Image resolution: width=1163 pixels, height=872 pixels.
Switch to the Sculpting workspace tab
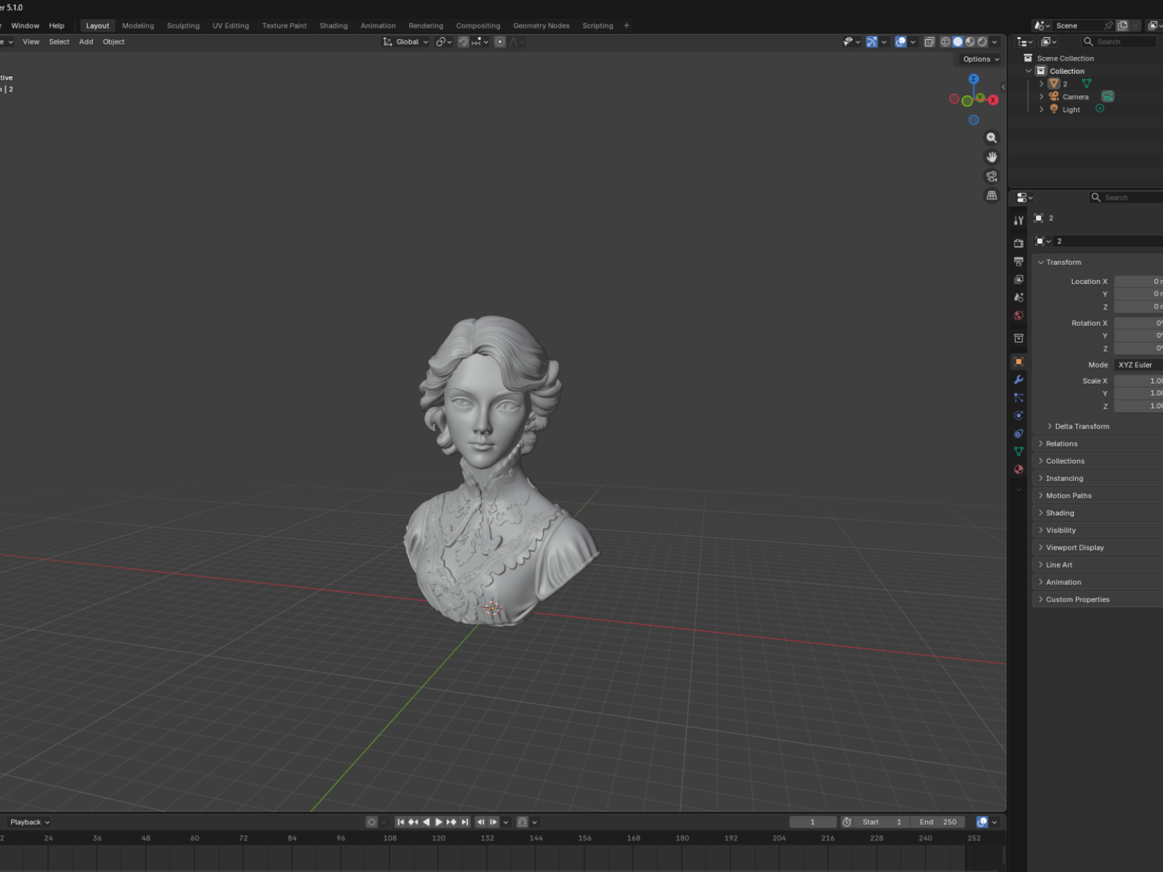pos(183,26)
